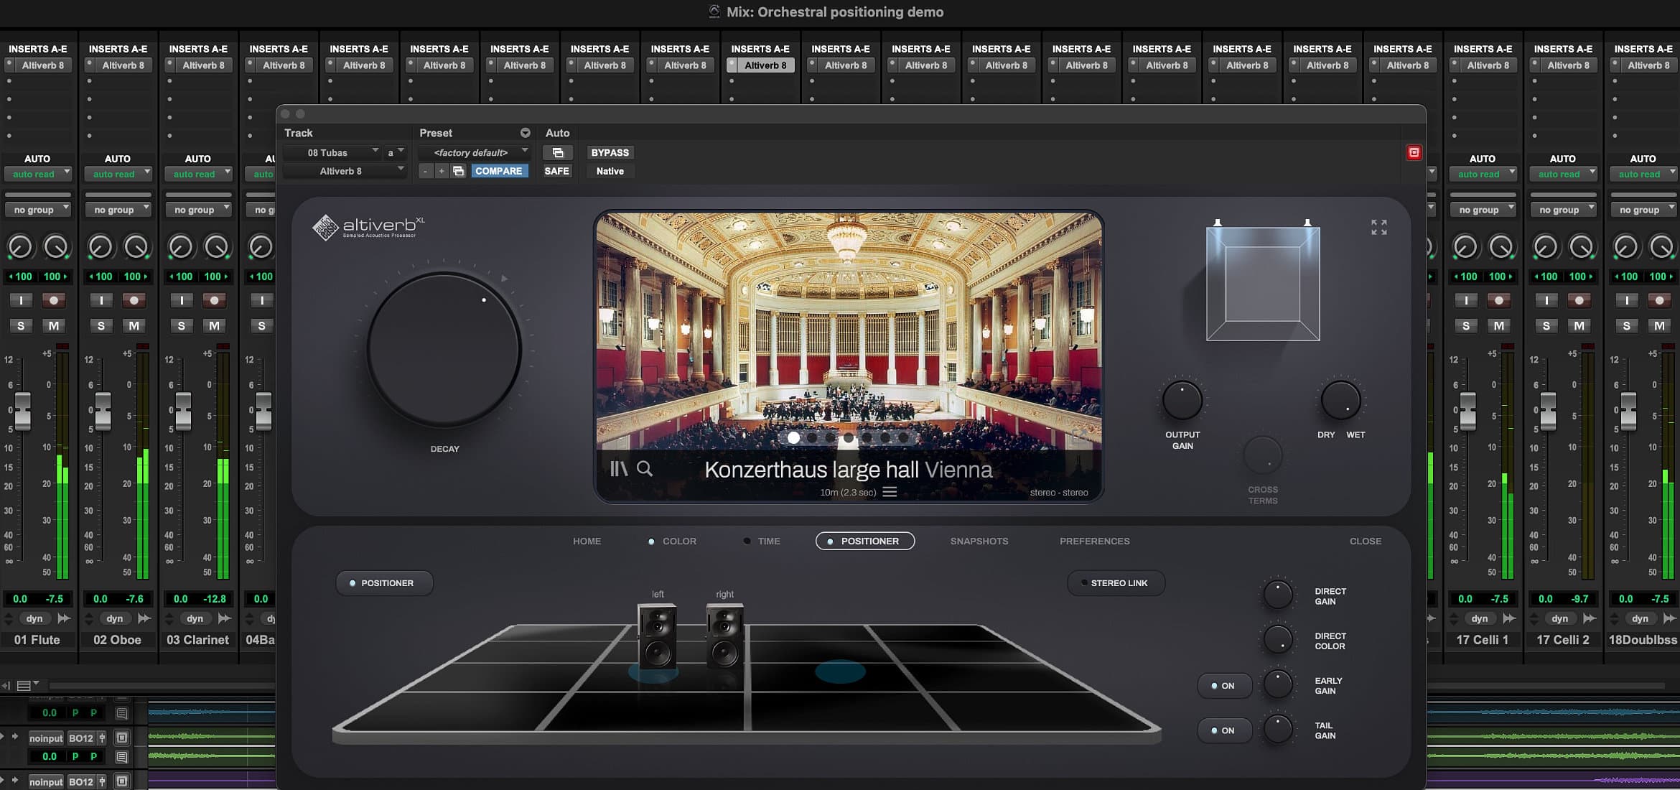Select the left speaker in the positioner stage
1680x790 pixels.
tap(657, 636)
